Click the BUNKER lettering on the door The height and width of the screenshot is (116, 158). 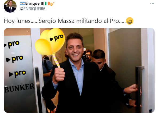19,88
